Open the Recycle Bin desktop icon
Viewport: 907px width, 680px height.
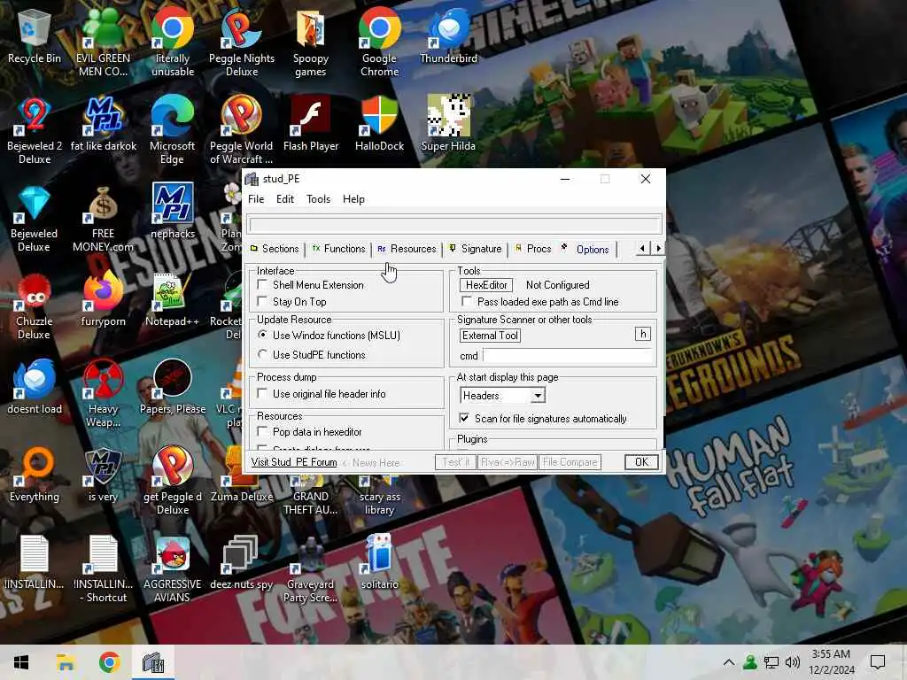click(35, 37)
